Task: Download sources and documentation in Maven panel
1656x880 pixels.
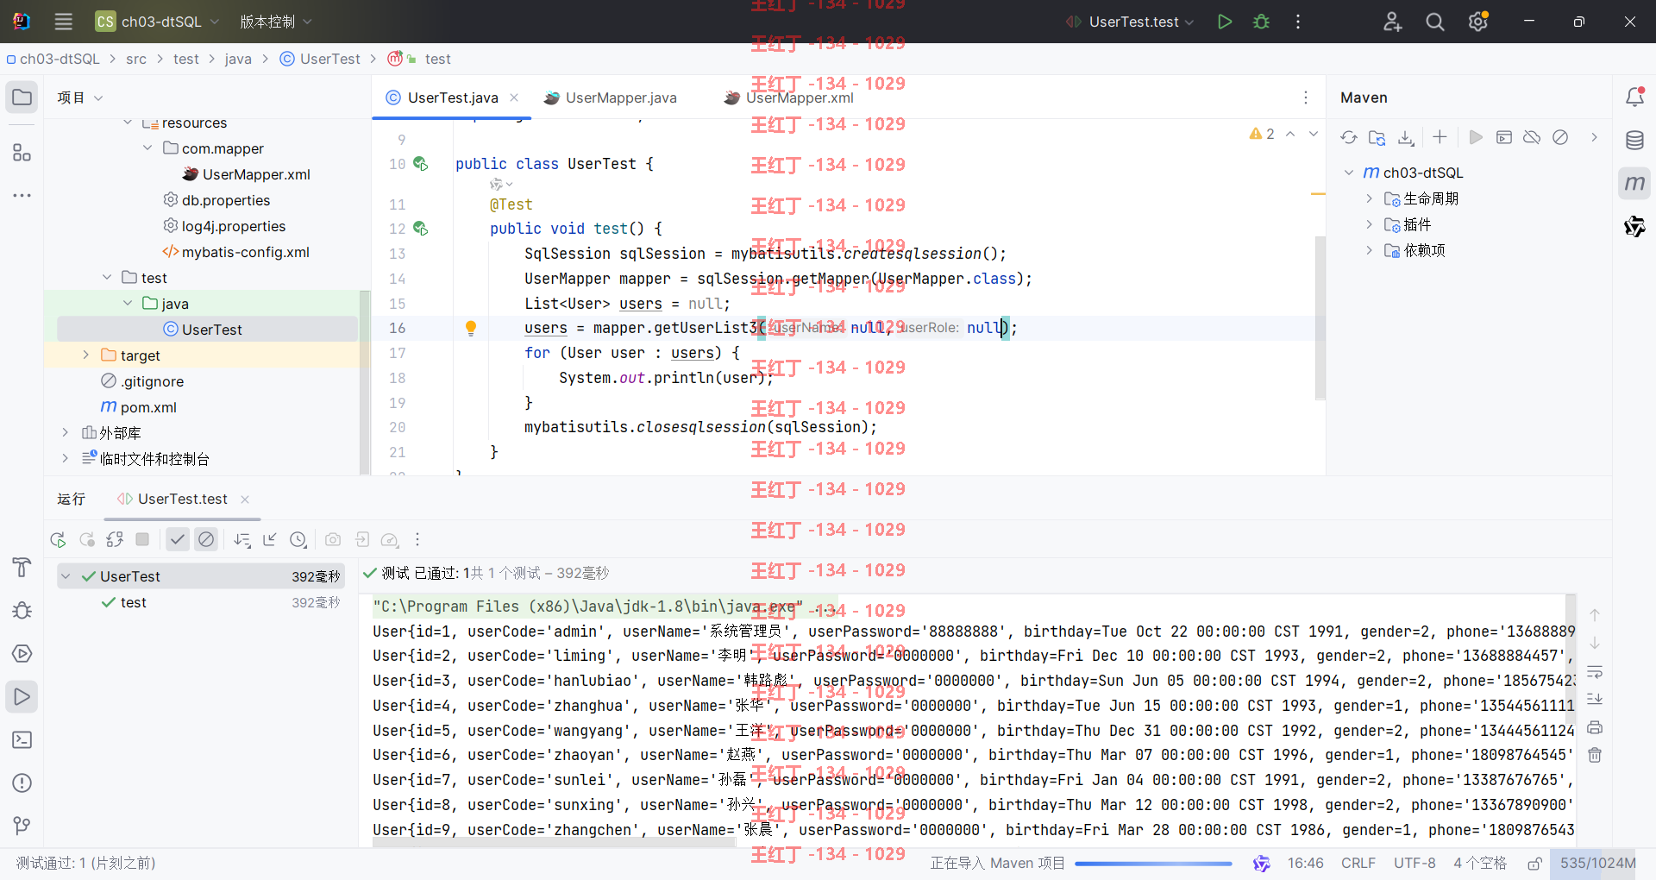Action: (x=1406, y=137)
